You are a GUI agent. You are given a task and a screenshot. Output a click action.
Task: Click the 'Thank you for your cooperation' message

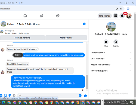[48, 82]
